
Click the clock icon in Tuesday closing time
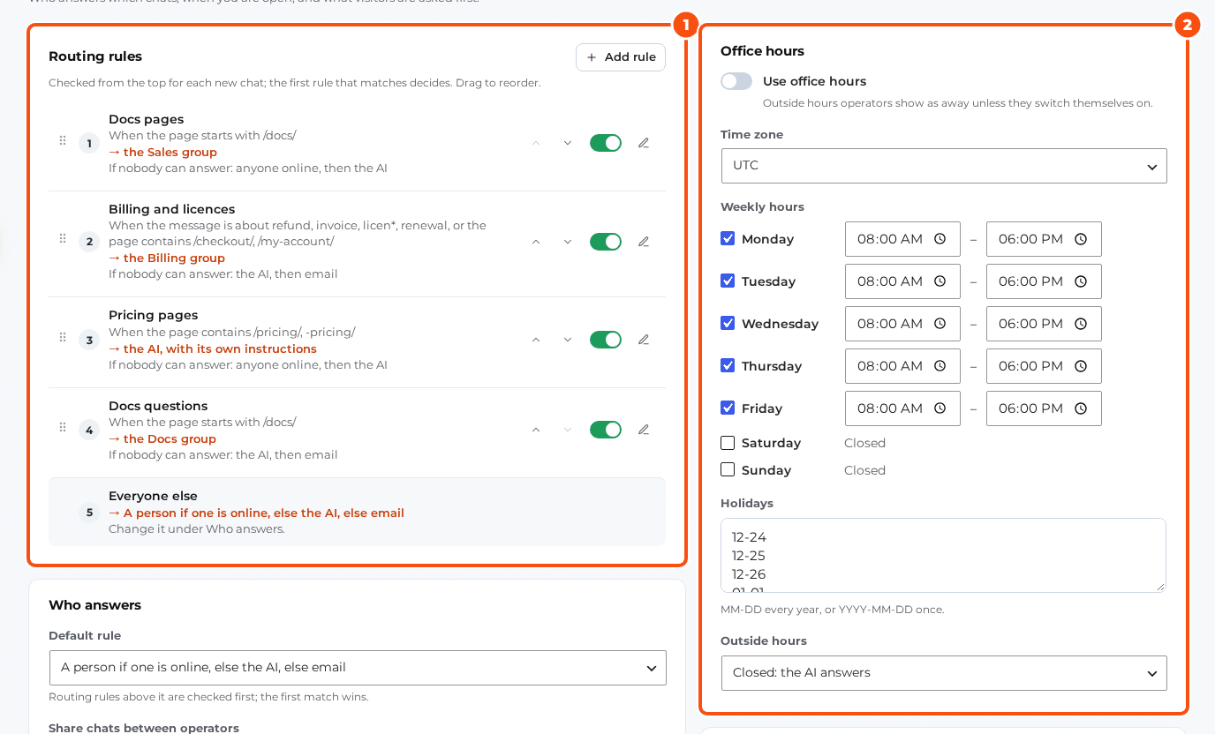[1081, 281]
